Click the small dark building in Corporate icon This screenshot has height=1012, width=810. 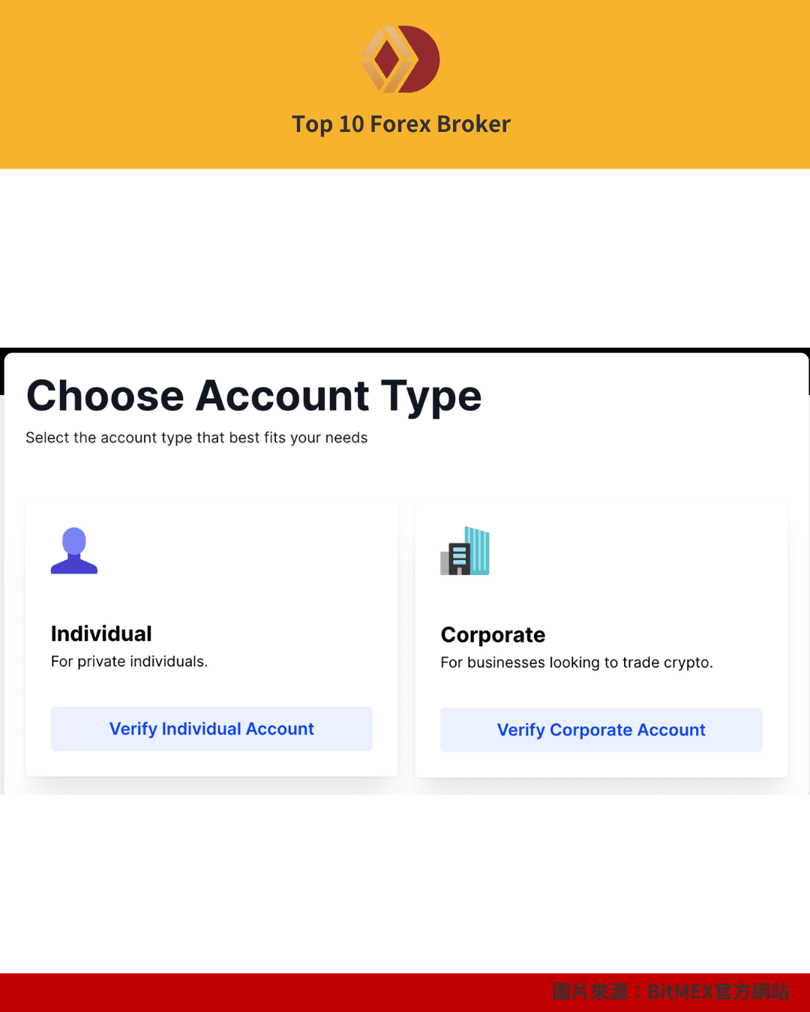pyautogui.click(x=459, y=558)
